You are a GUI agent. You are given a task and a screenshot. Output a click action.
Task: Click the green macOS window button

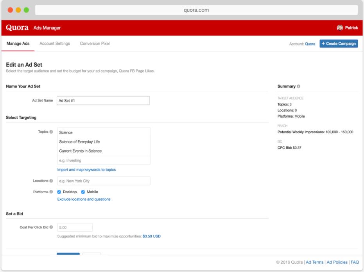pyautogui.click(x=26, y=10)
